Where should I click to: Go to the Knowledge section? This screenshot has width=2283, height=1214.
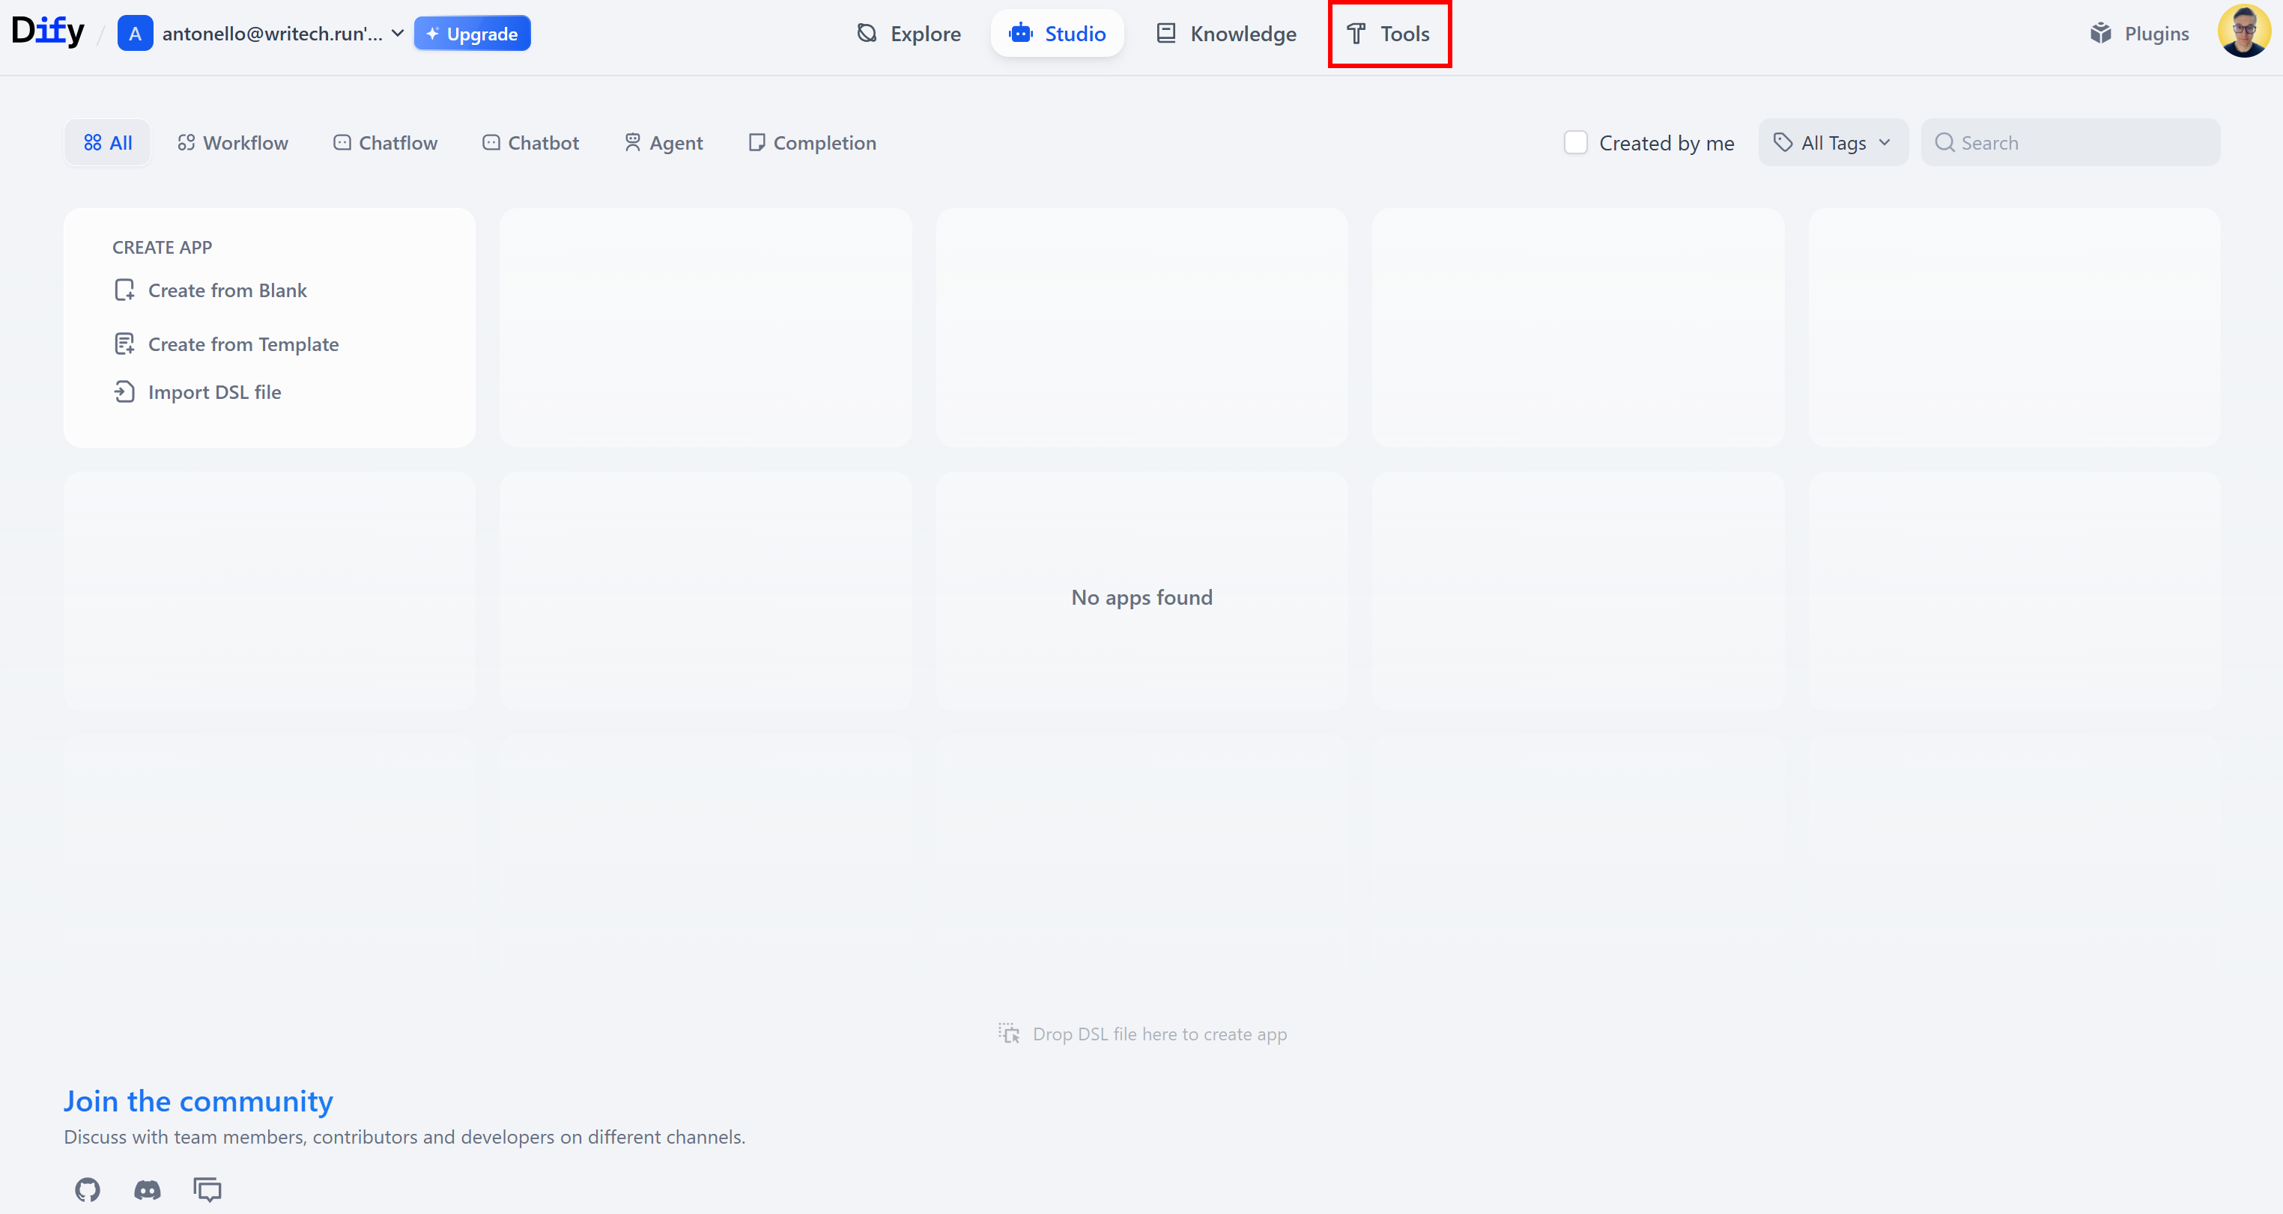pyautogui.click(x=1227, y=34)
